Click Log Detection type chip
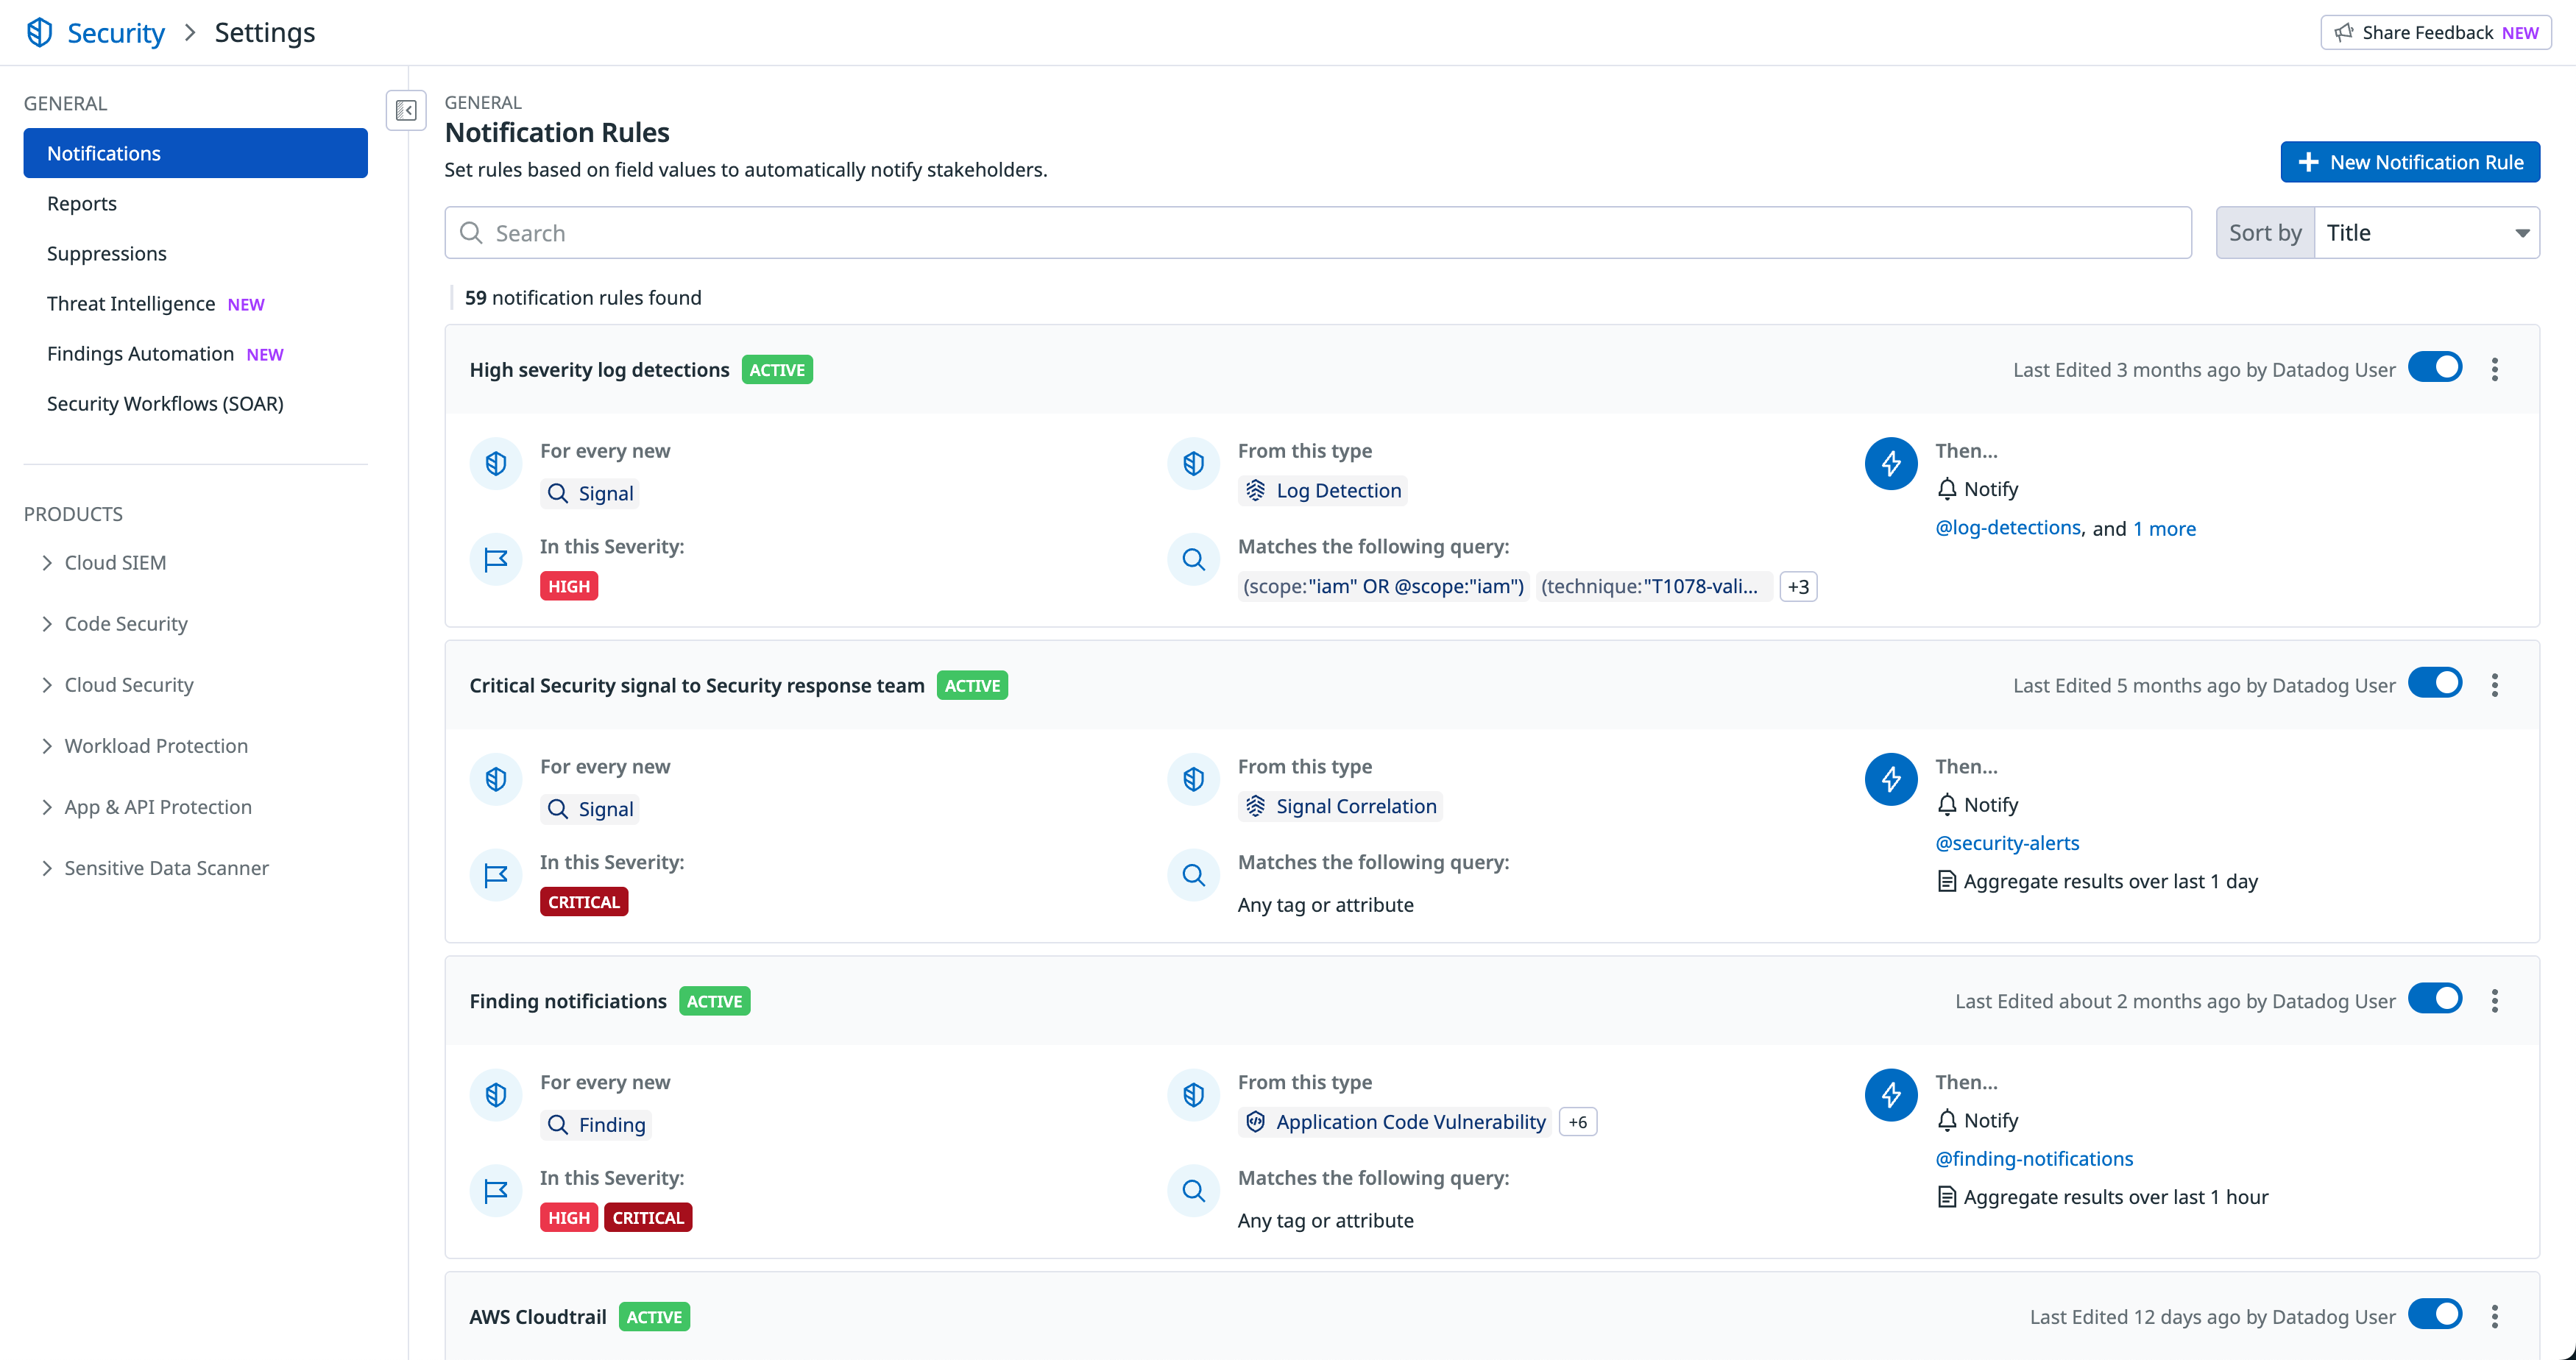The image size is (2576, 1360). (x=1323, y=490)
